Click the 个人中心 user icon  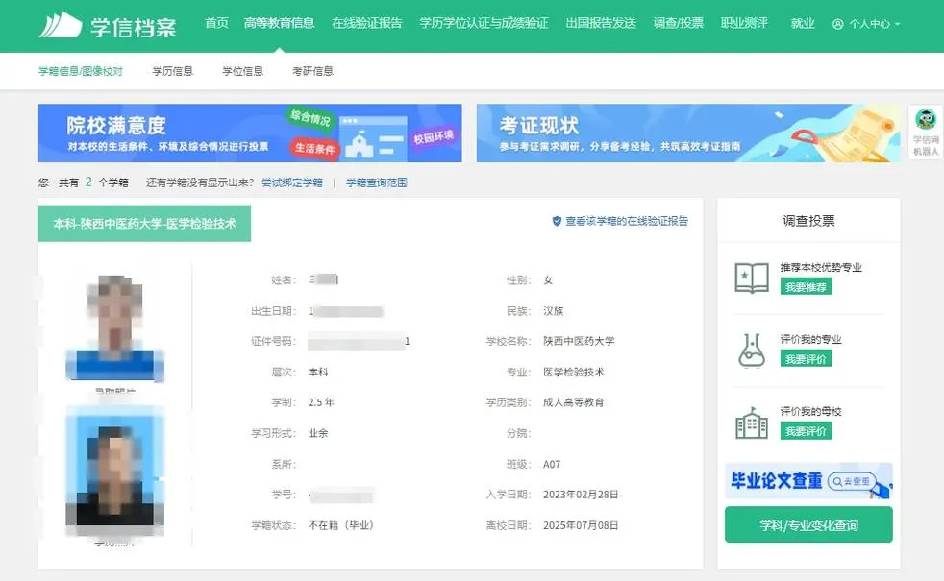837,24
